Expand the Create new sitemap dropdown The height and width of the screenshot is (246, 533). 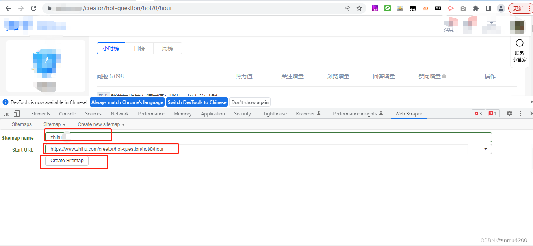pyautogui.click(x=101, y=124)
